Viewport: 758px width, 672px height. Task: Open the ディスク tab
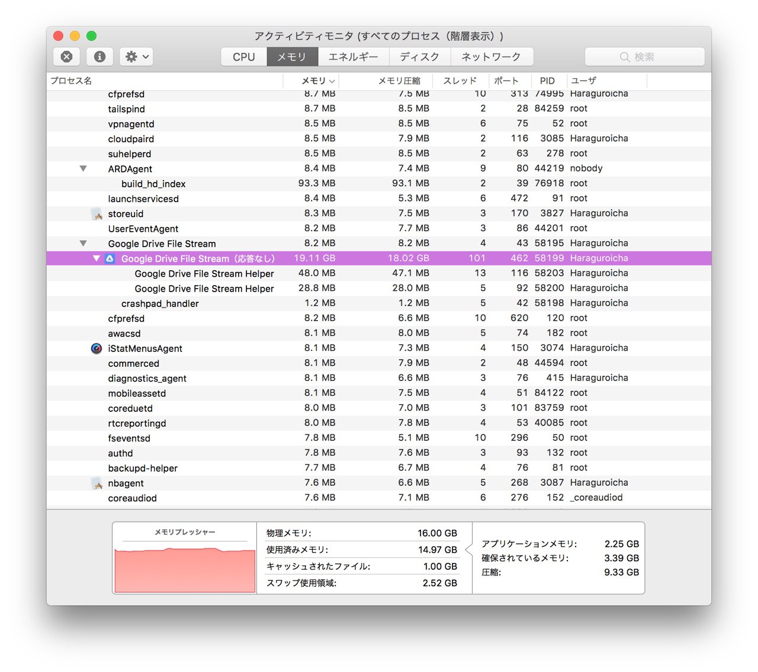pyautogui.click(x=420, y=57)
